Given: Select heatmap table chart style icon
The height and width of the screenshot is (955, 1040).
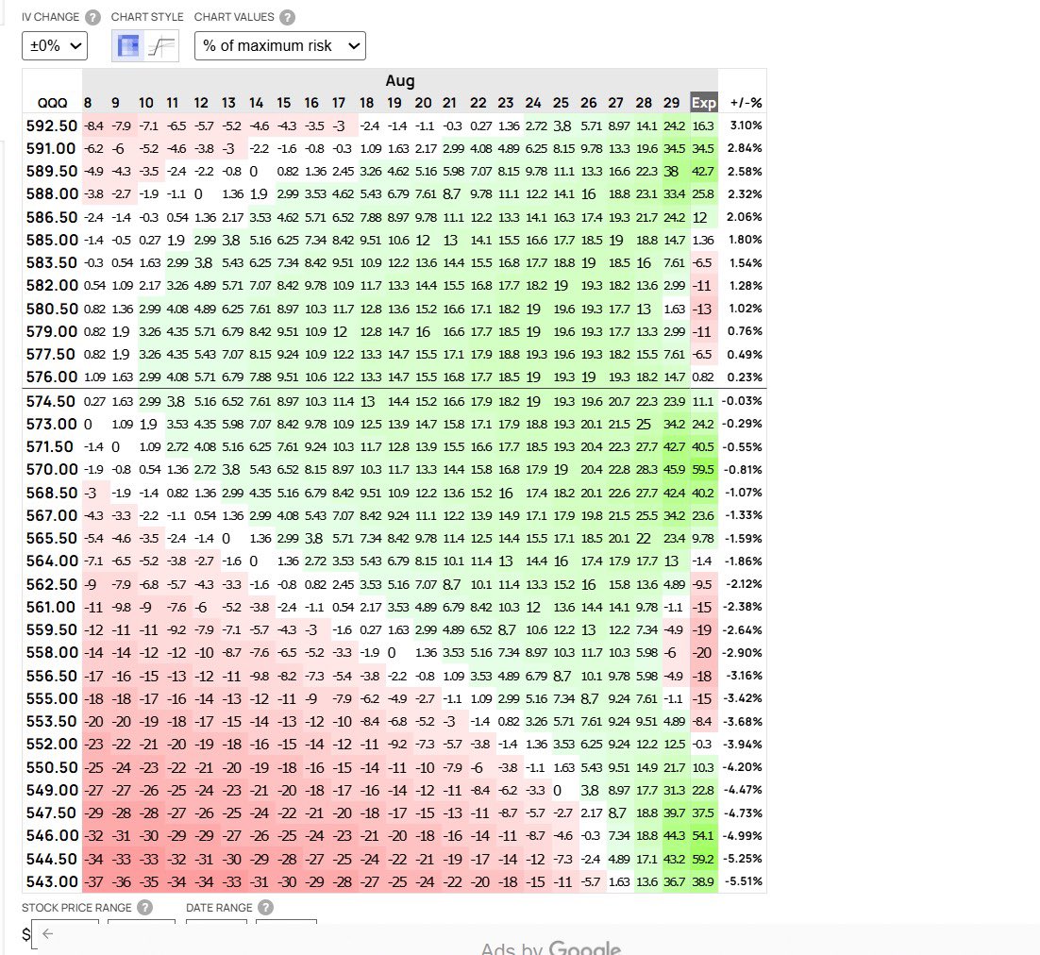Looking at the screenshot, I should tap(128, 45).
